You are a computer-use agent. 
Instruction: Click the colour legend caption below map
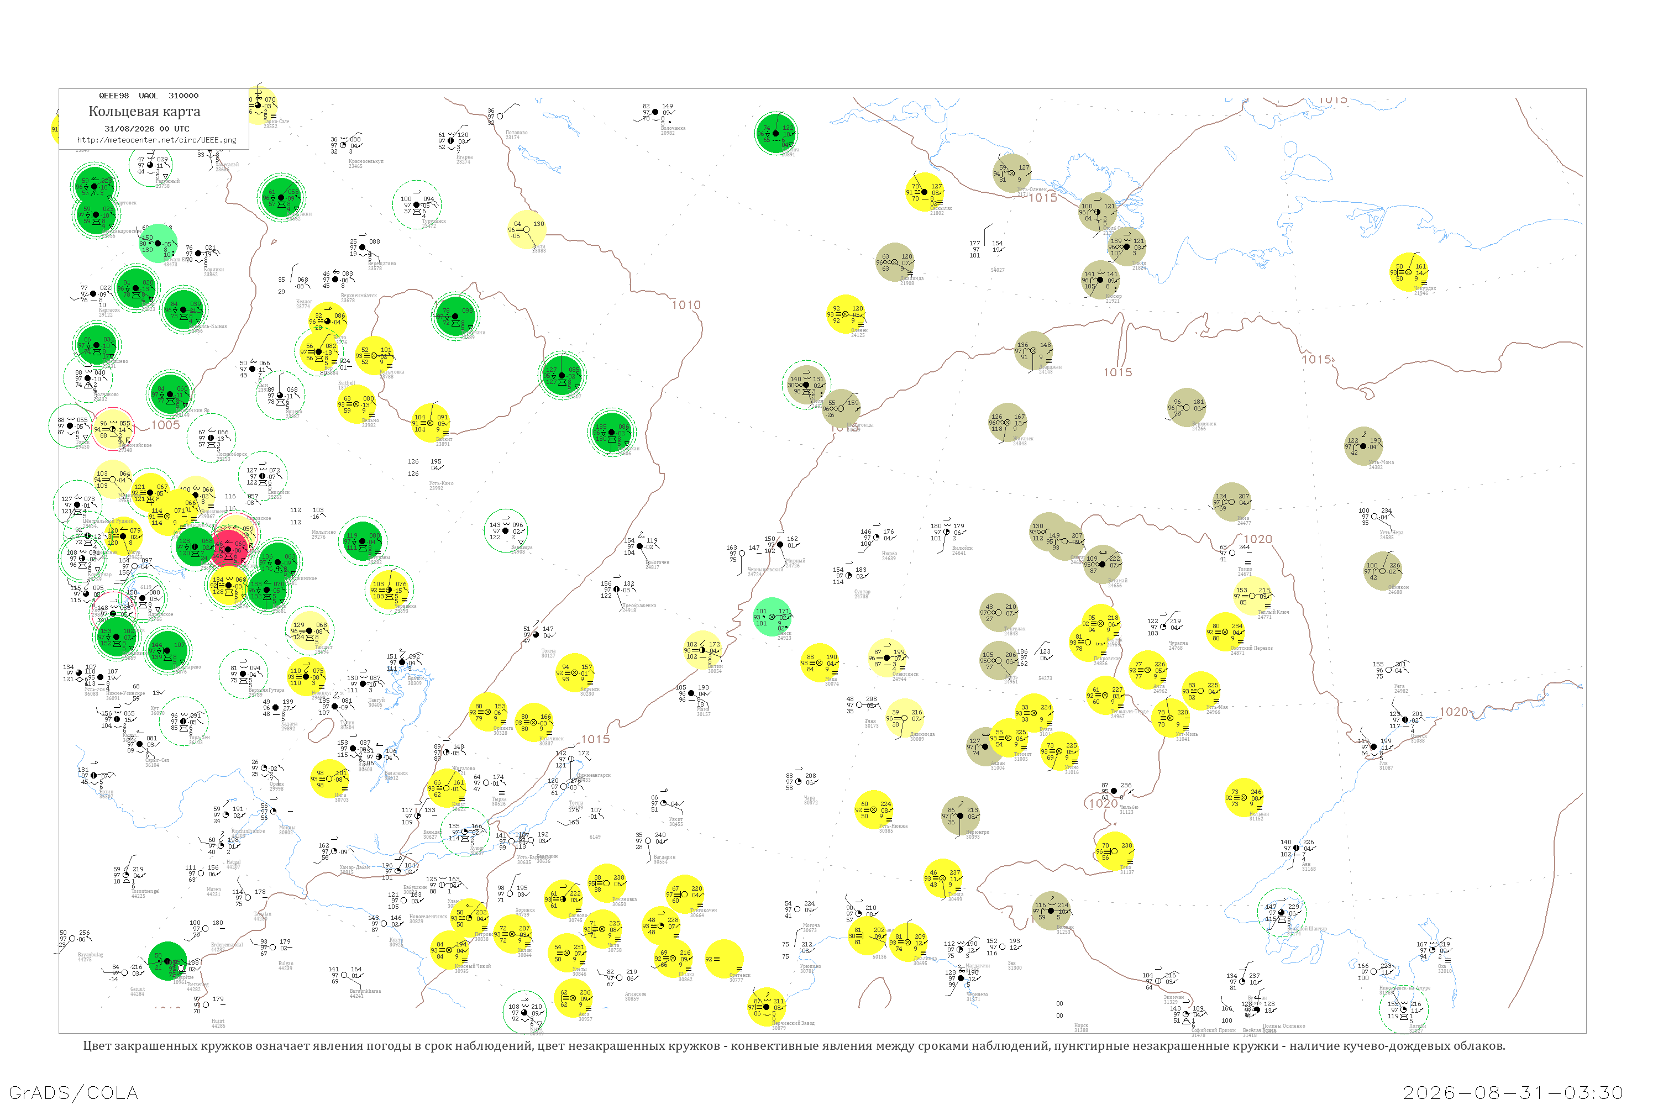[794, 1046]
